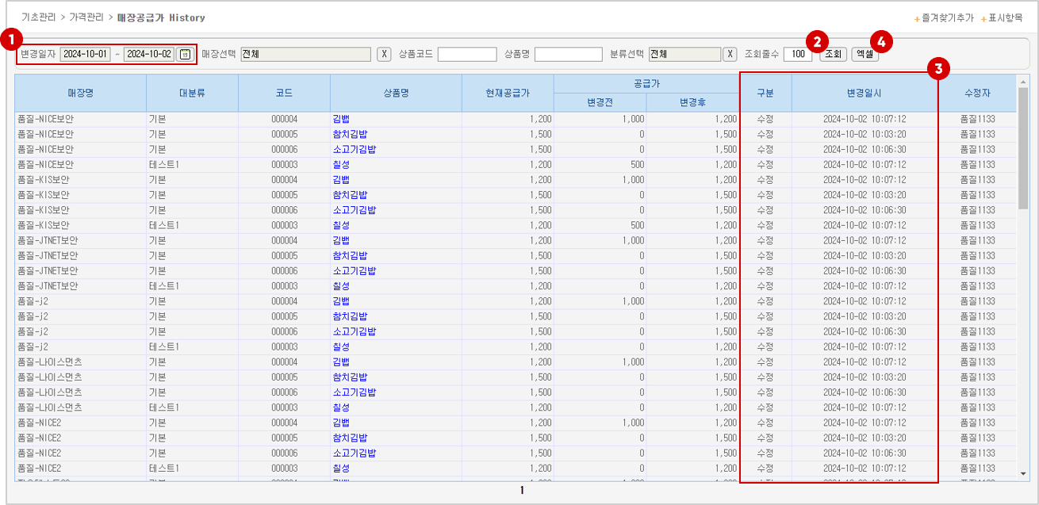Click the scrollbar up arrow
1039x505 pixels.
click(x=1023, y=82)
